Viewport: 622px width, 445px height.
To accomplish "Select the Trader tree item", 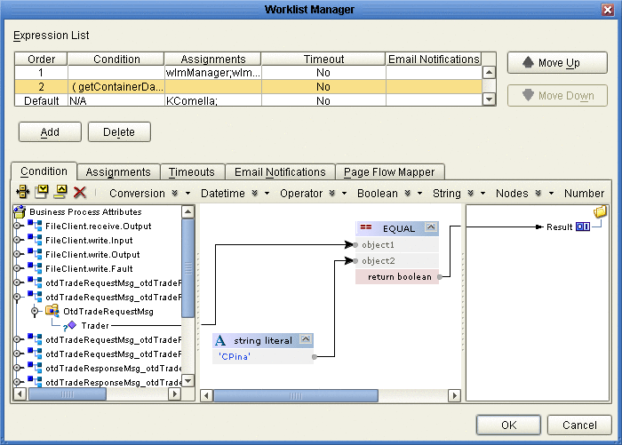I will pyautogui.click(x=95, y=326).
